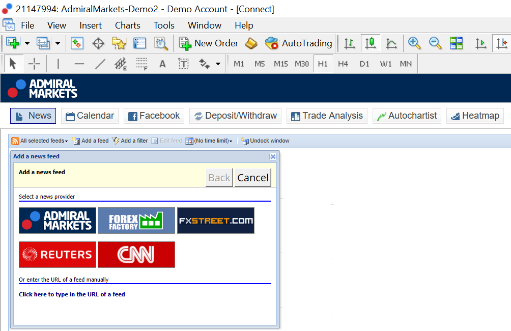This screenshot has width=511, height=331.
Task: Select the Text Label tool
Action: (x=183, y=64)
